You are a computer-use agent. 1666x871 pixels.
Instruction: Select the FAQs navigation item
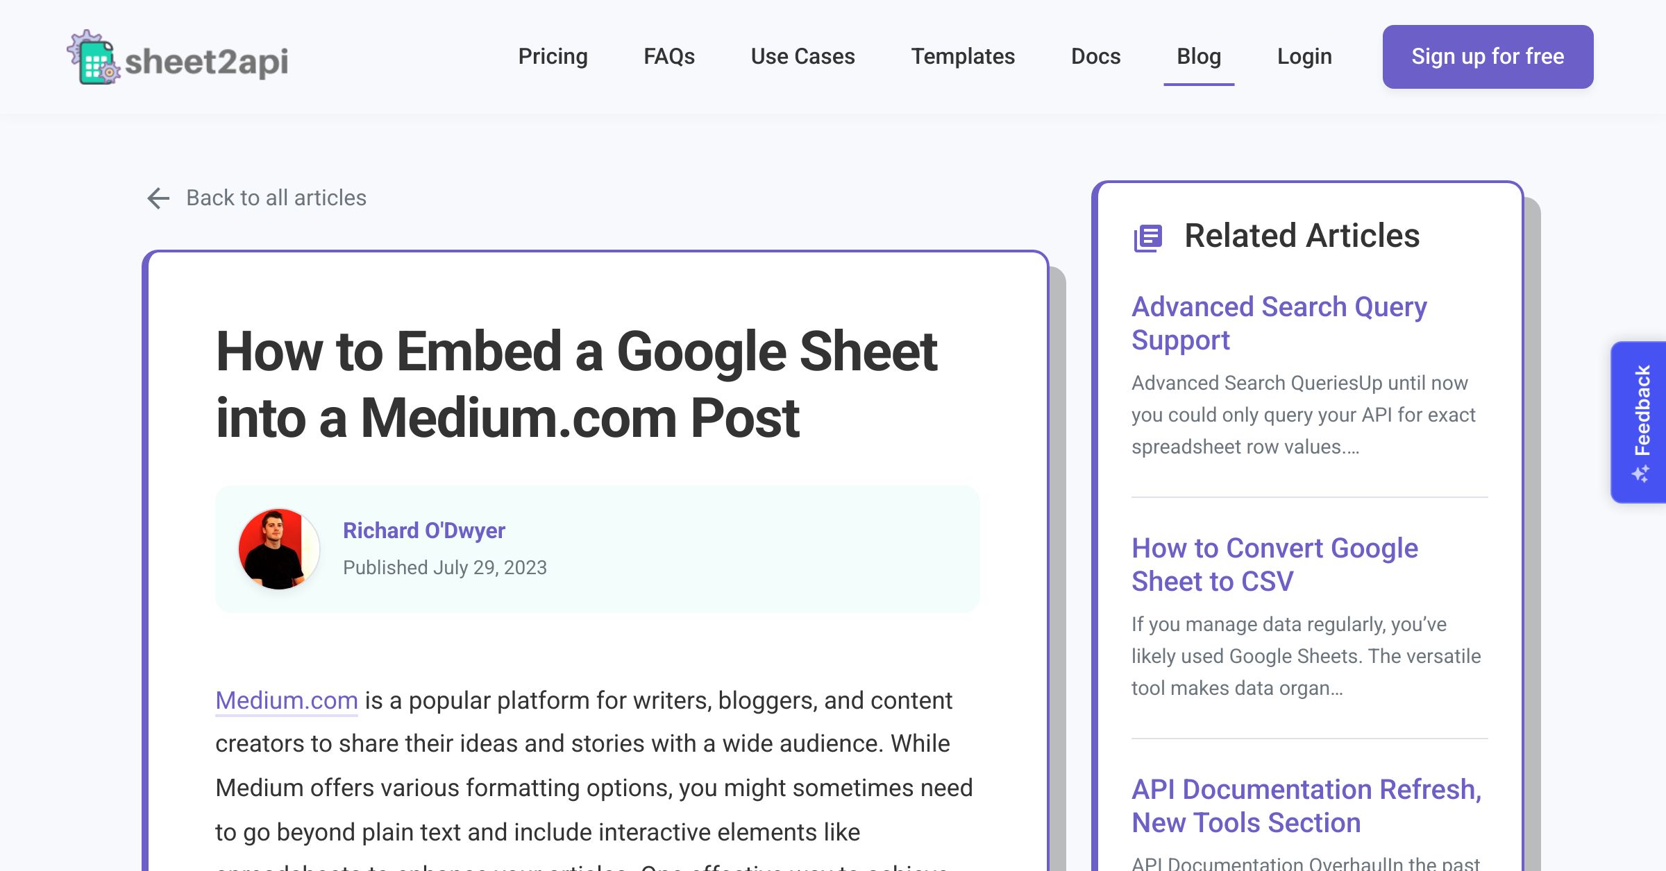click(x=668, y=56)
